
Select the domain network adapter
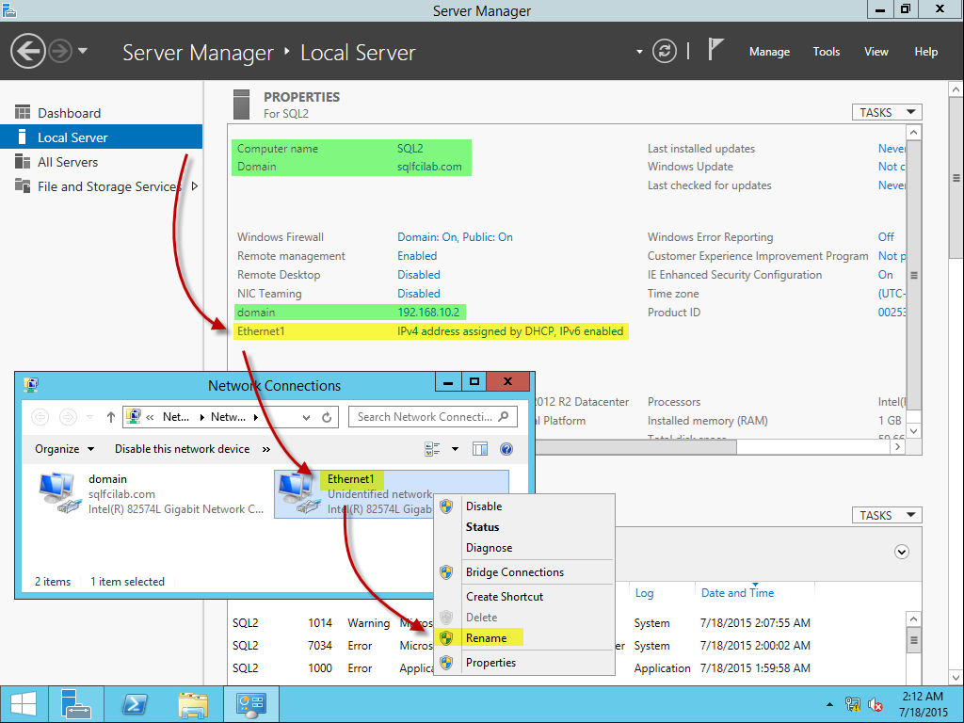[153, 493]
